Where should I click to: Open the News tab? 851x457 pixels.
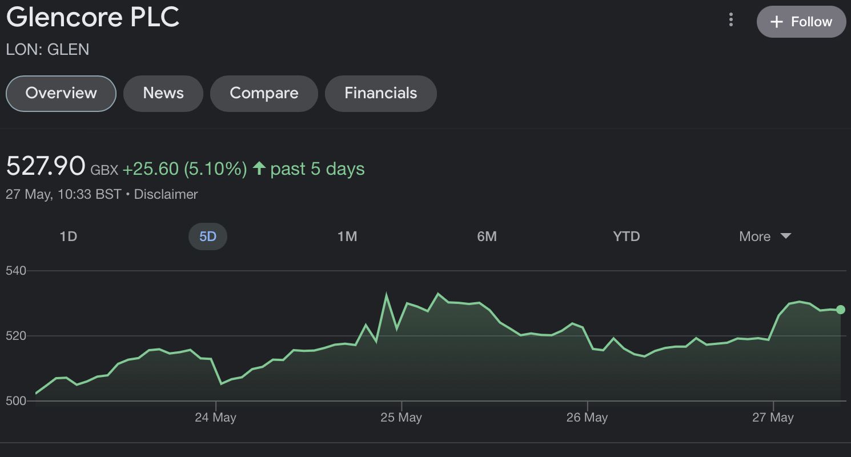[163, 93]
